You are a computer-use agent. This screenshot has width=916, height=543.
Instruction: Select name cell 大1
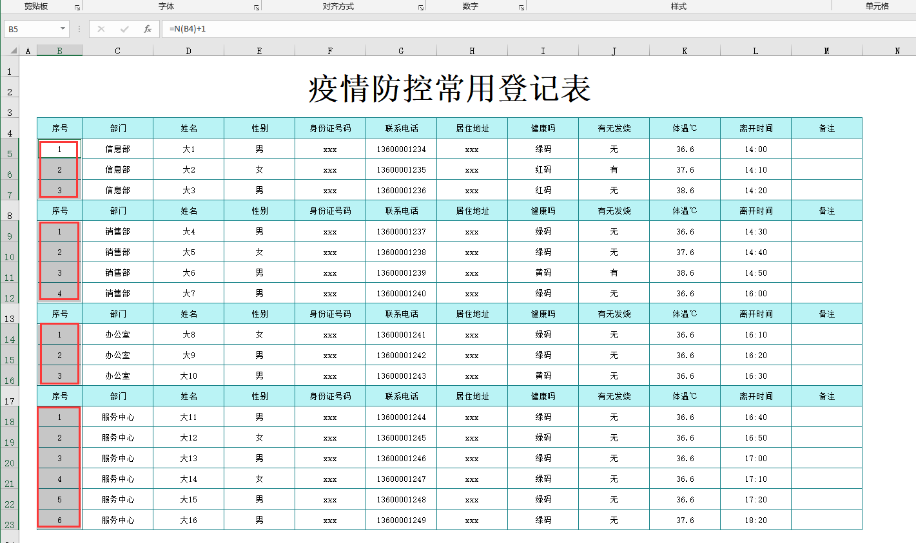tap(188, 149)
